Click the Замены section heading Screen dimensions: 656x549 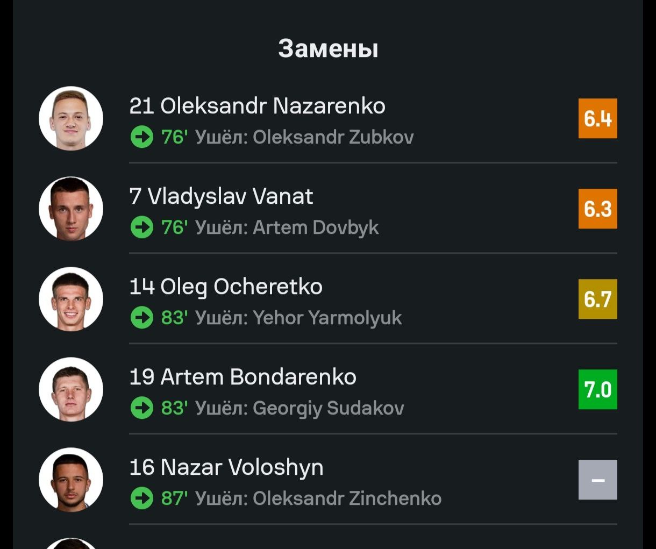click(328, 48)
